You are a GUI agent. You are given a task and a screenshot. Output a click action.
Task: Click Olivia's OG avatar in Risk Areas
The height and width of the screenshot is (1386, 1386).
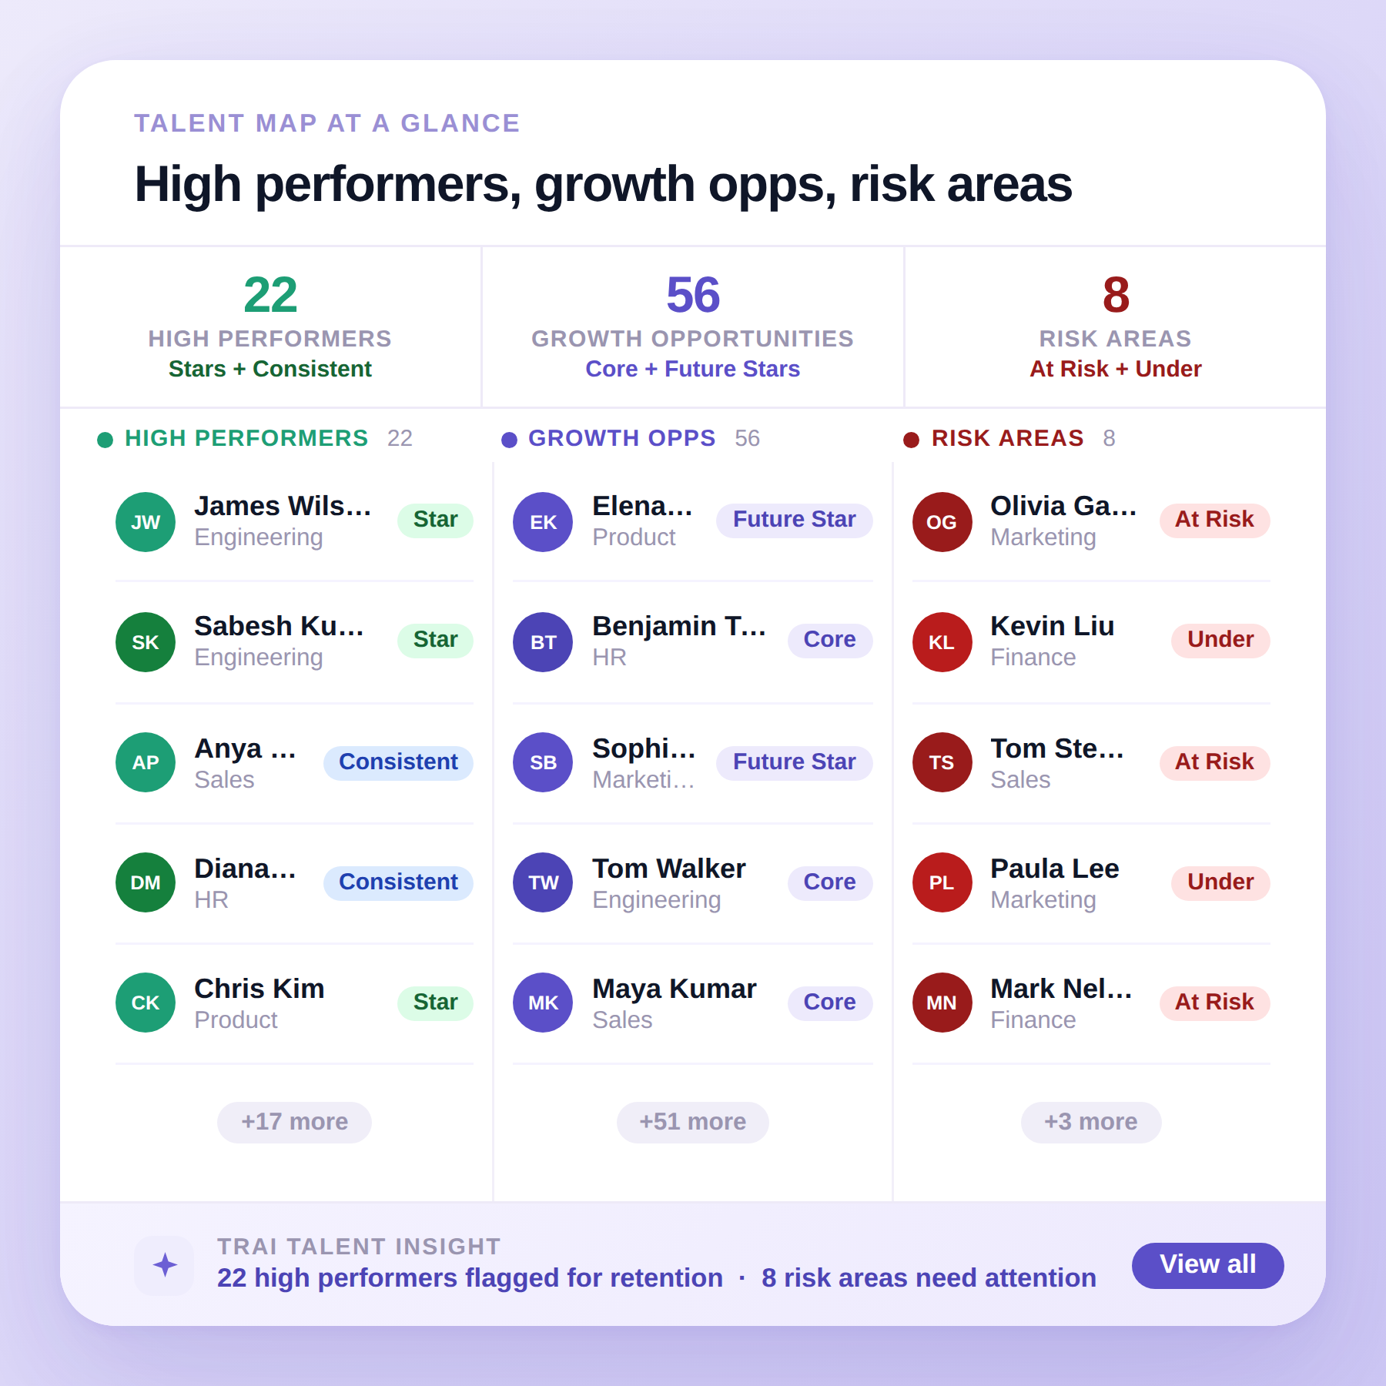pyautogui.click(x=941, y=521)
